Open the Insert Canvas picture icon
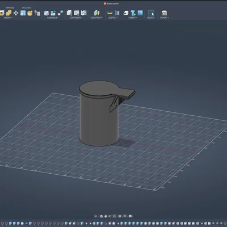The image size is (227, 227). tap(140, 12)
